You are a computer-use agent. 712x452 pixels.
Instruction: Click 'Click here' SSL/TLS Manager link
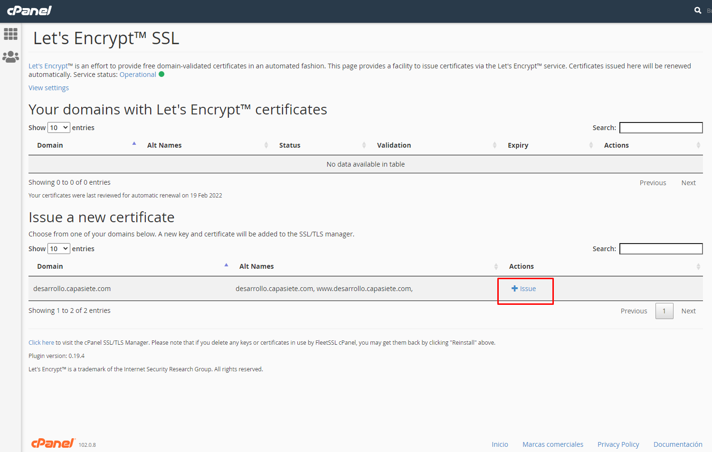(41, 342)
